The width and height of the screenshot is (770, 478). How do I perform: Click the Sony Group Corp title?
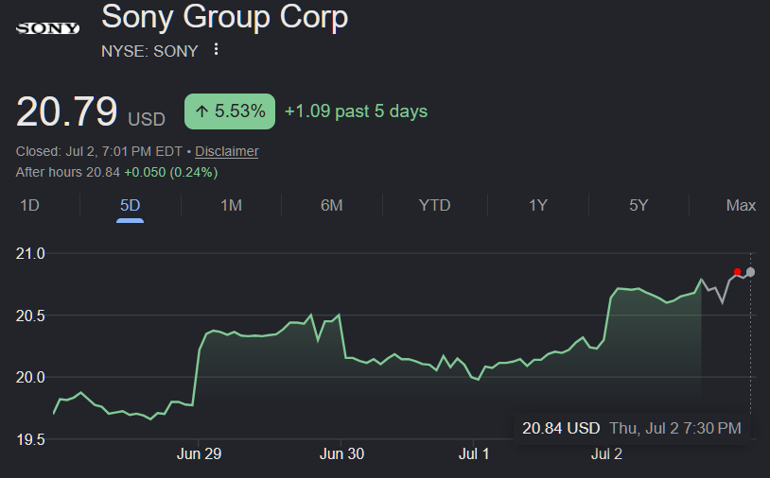(x=225, y=17)
